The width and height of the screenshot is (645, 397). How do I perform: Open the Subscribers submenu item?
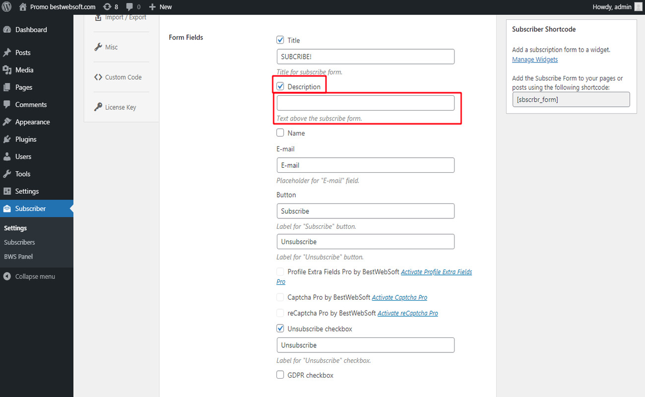(x=19, y=242)
